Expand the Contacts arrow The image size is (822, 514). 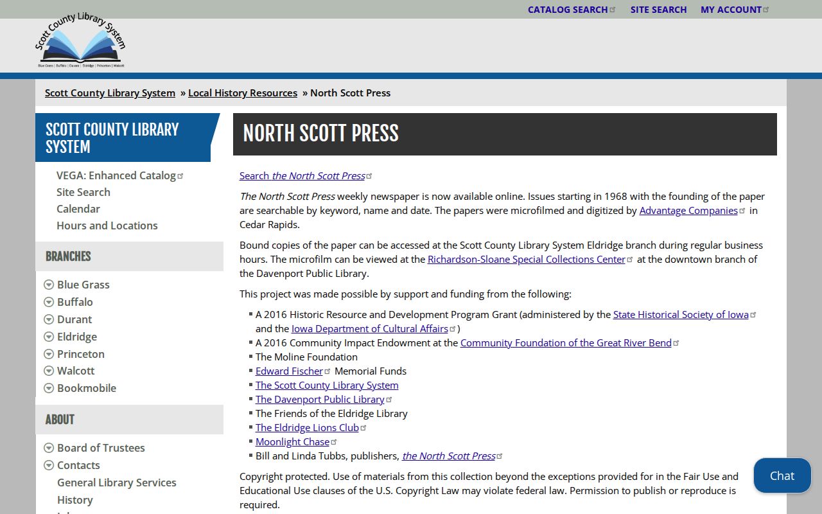point(49,465)
